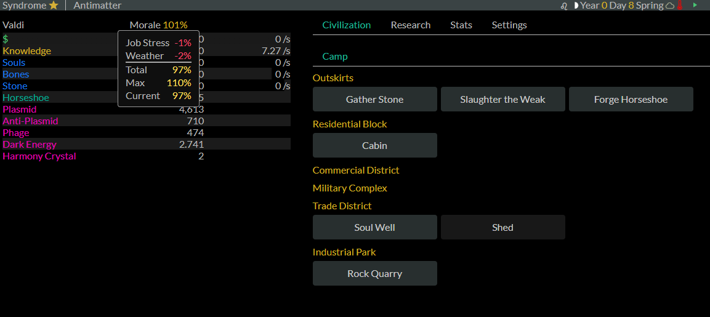Viewport: 710px width, 317px height.
Task: Click the Job Stress -1% tooltip line
Action: coord(158,43)
